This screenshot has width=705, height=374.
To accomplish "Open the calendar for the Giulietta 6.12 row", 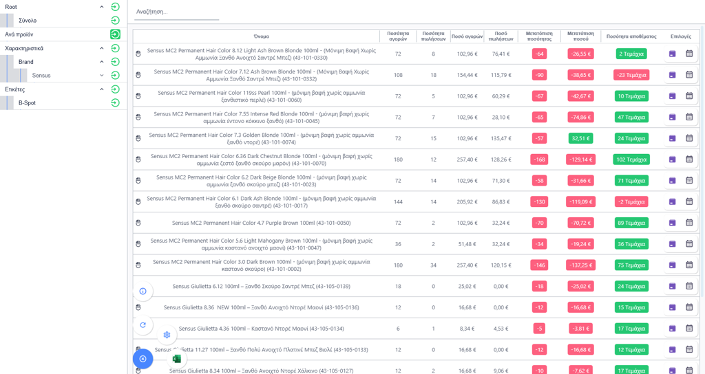I will tap(689, 285).
